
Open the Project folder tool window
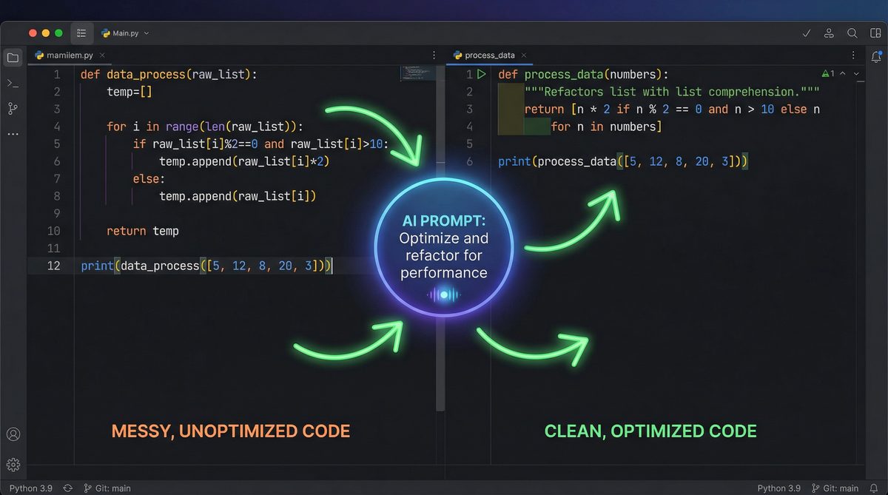pyautogui.click(x=13, y=58)
